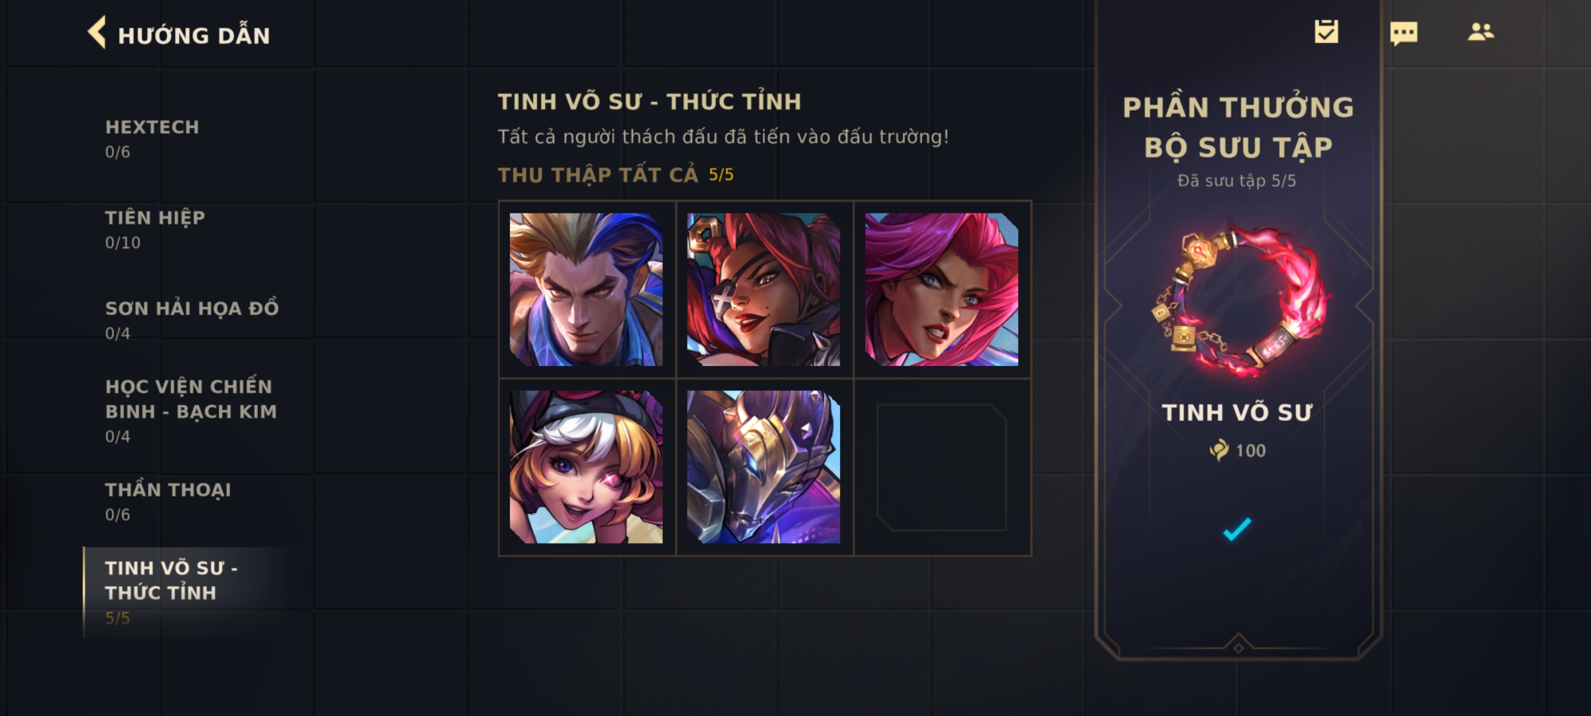Open the missions checklist icon
Image resolution: width=1591 pixels, height=716 pixels.
1326,32
